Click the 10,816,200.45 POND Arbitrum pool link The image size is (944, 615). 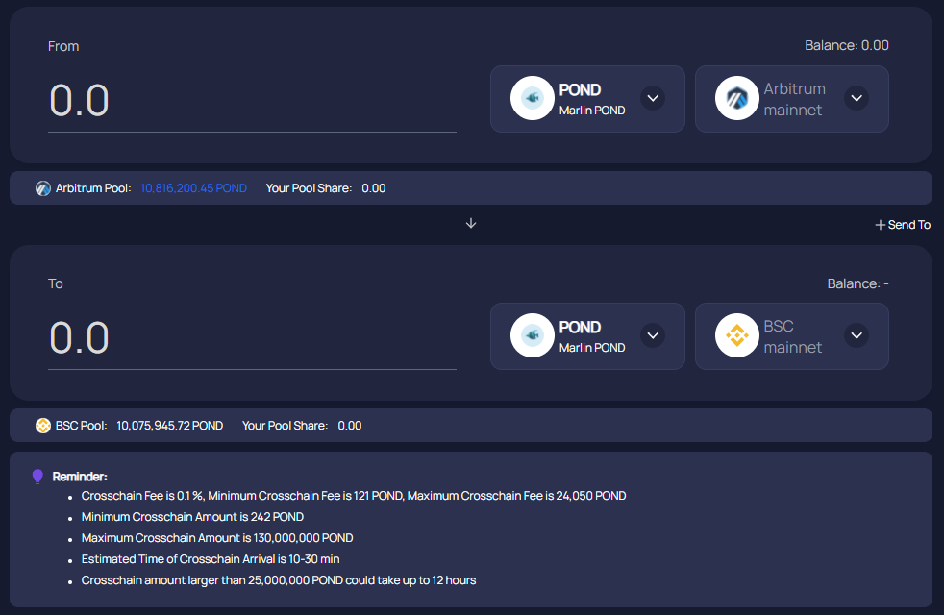coord(193,188)
